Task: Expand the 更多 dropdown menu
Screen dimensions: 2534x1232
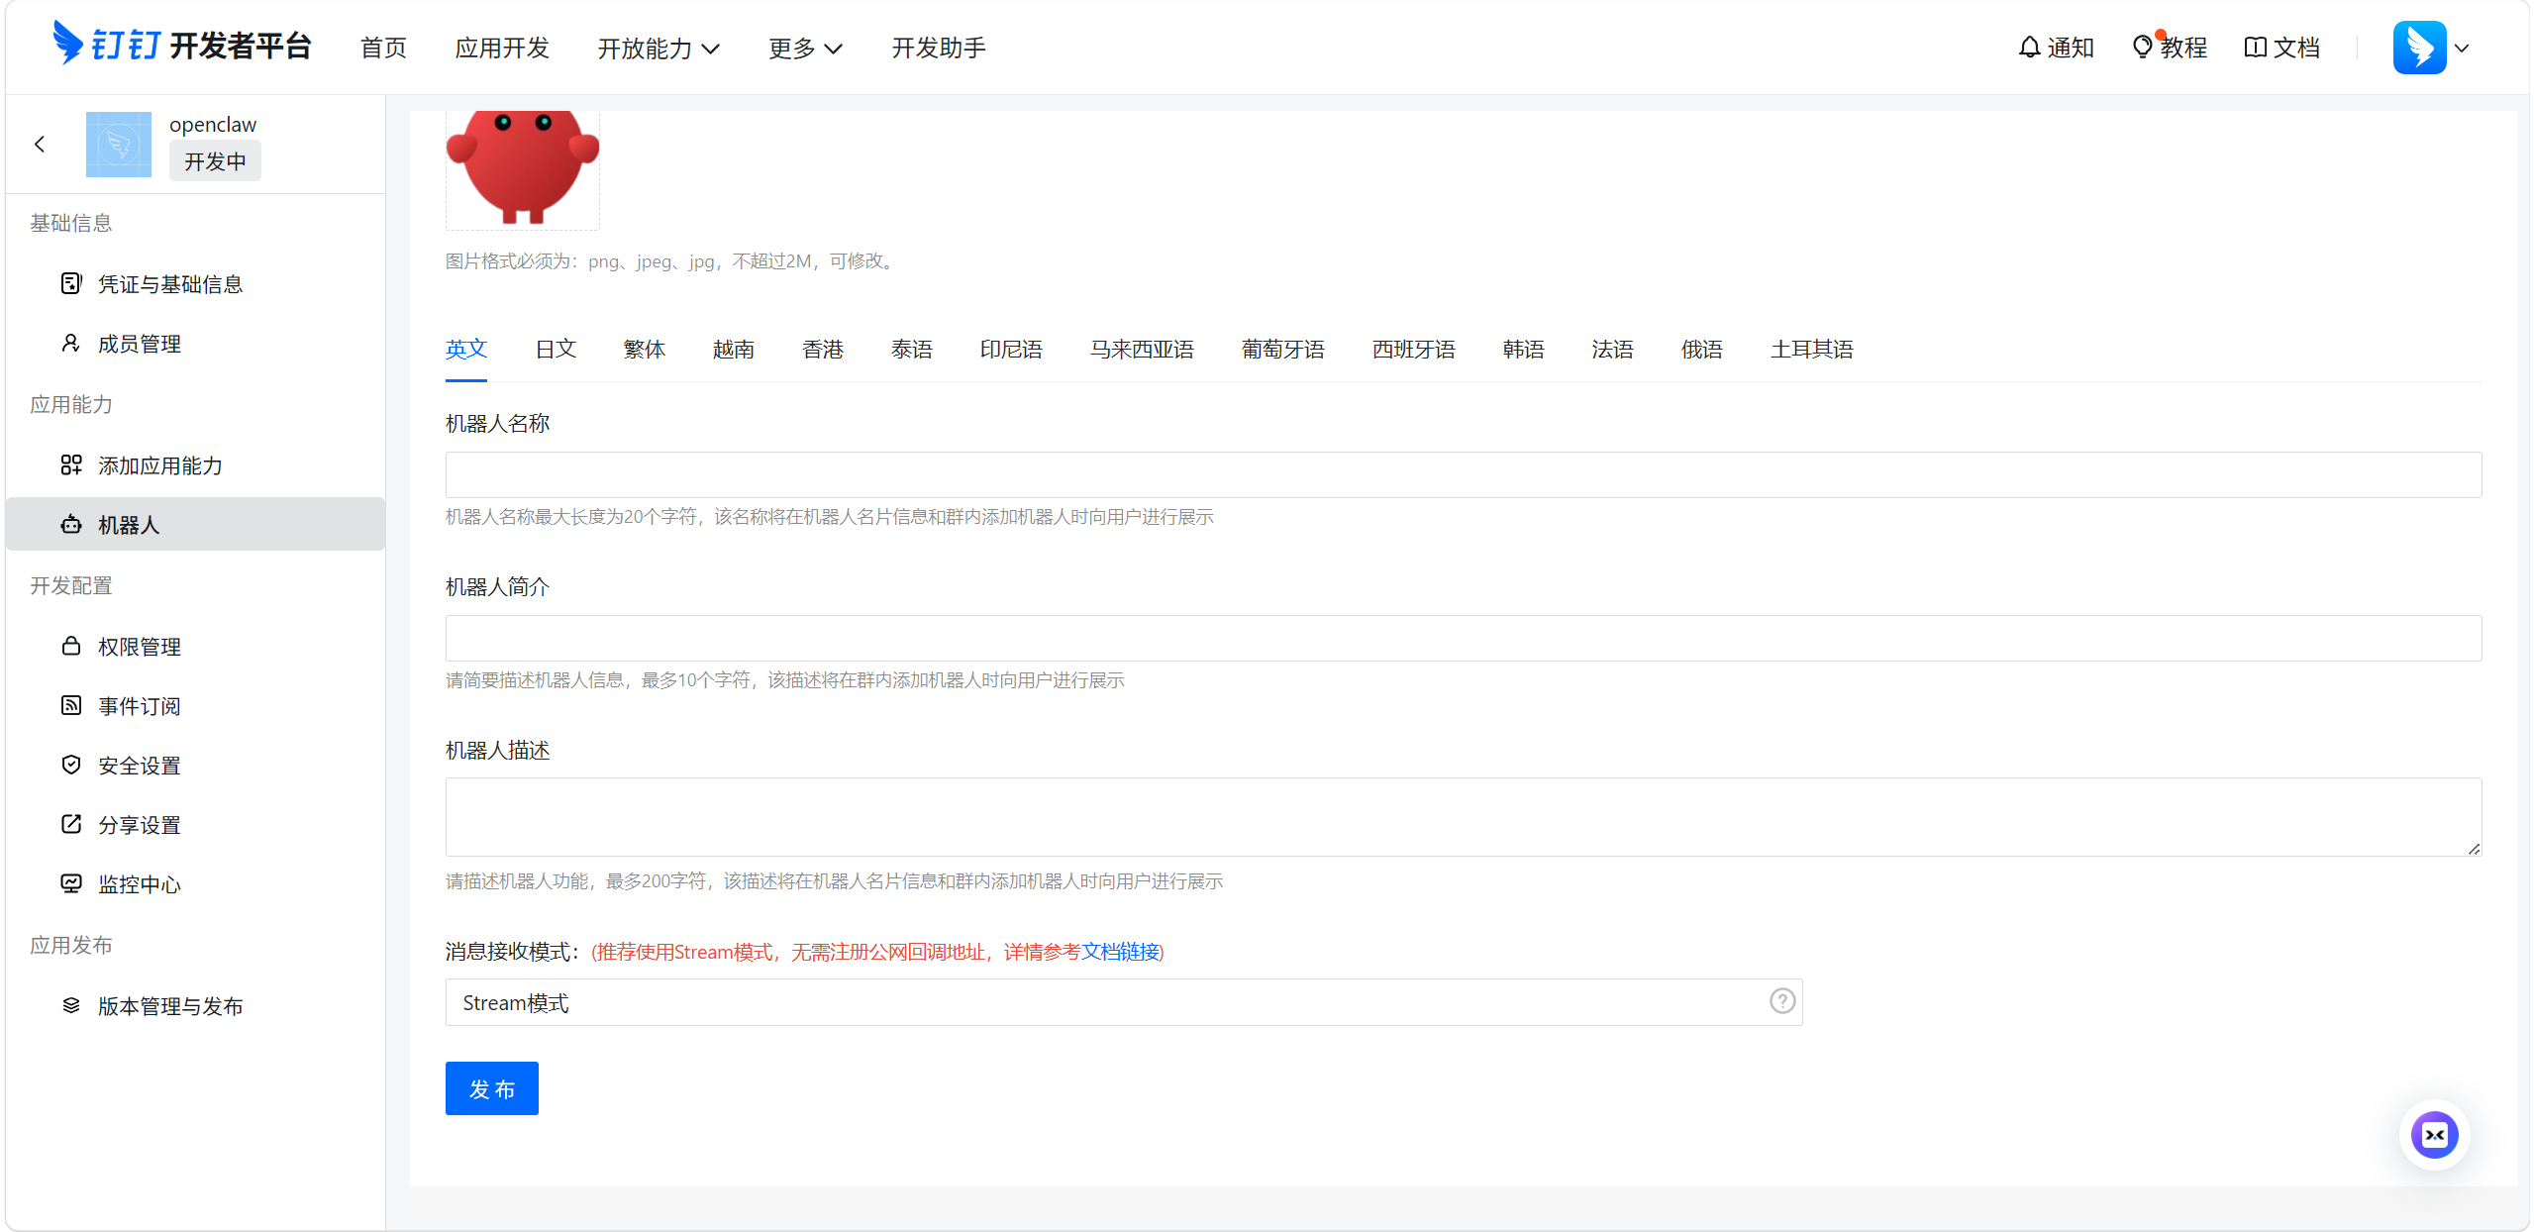Action: coord(804,49)
